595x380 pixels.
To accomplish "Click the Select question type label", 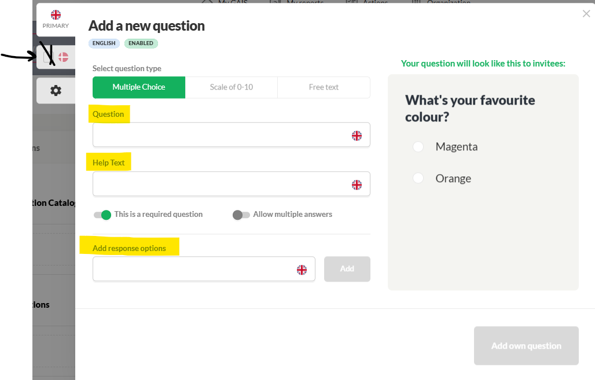I will click(x=127, y=68).
